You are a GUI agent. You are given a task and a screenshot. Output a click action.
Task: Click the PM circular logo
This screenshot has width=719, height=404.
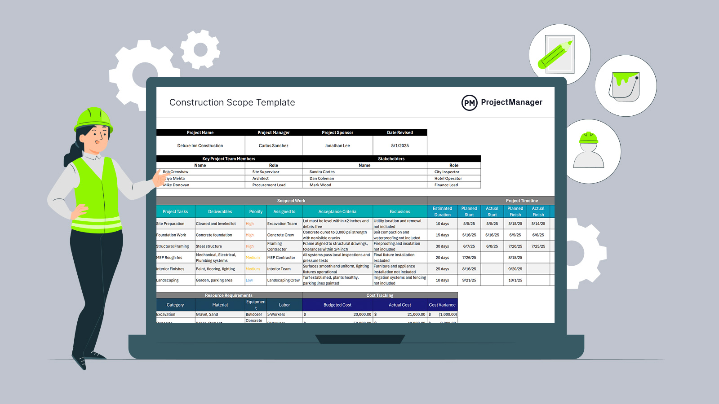(x=469, y=103)
